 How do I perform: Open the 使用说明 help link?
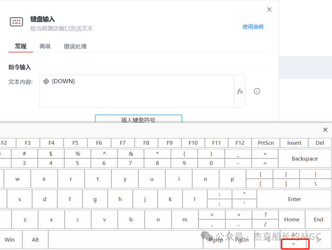253,27
